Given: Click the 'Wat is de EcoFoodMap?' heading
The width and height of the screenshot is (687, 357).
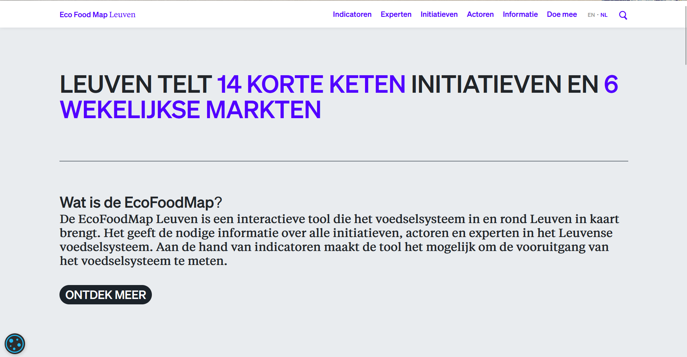Looking at the screenshot, I should tap(141, 202).
